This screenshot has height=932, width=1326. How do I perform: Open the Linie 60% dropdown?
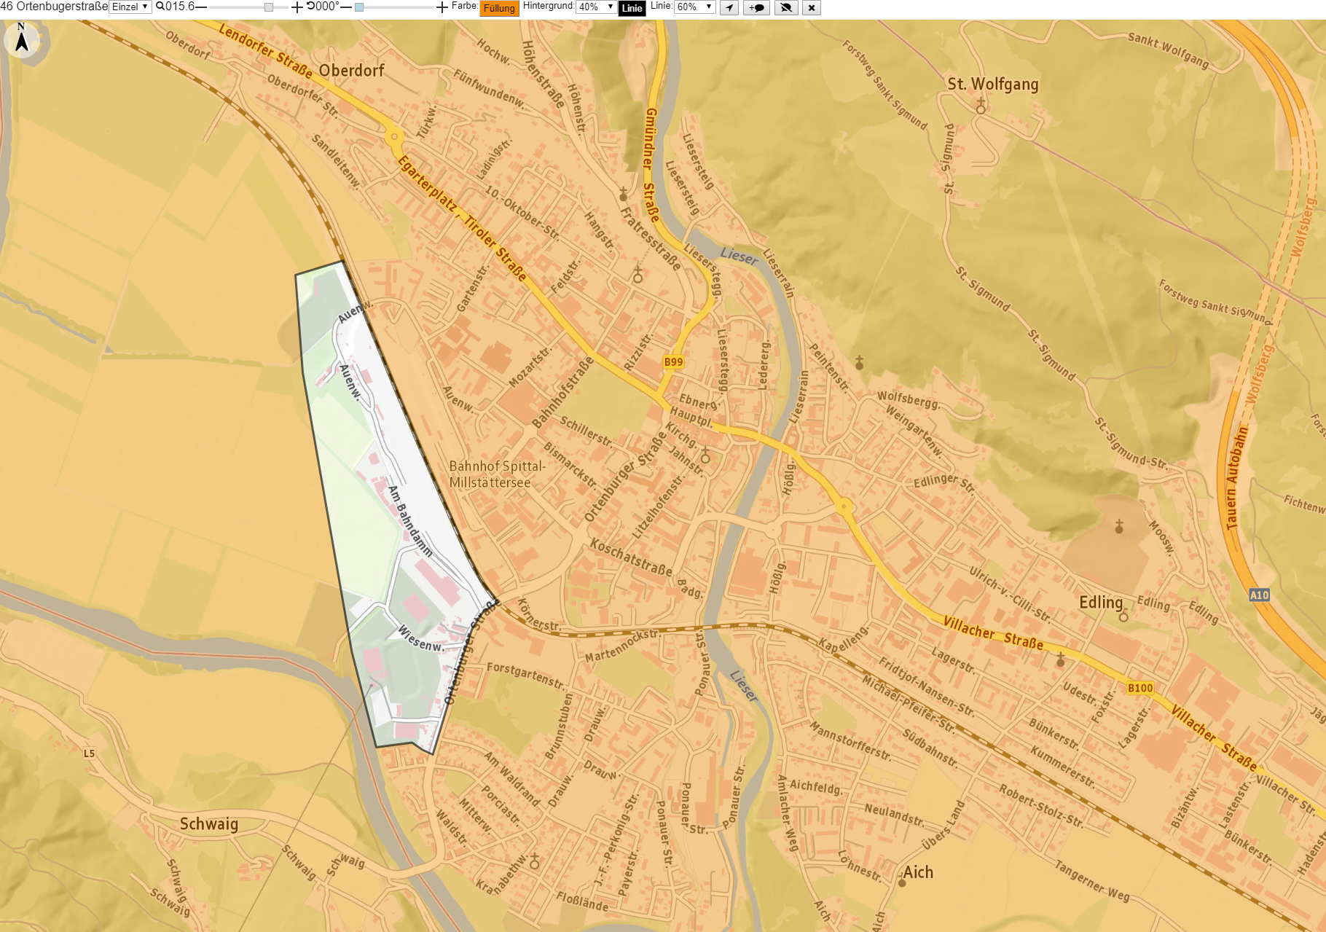point(694,7)
